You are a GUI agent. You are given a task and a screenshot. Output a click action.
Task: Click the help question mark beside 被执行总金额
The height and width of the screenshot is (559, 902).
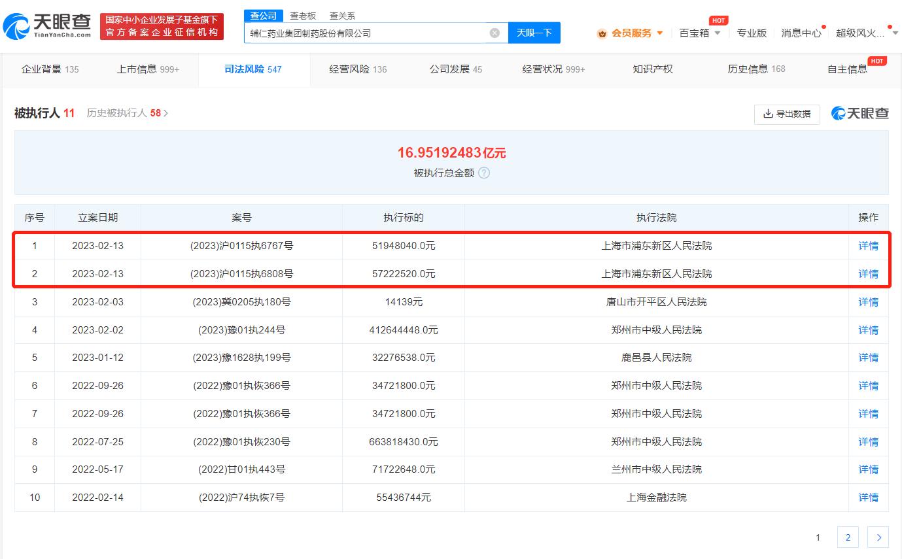pyautogui.click(x=483, y=173)
